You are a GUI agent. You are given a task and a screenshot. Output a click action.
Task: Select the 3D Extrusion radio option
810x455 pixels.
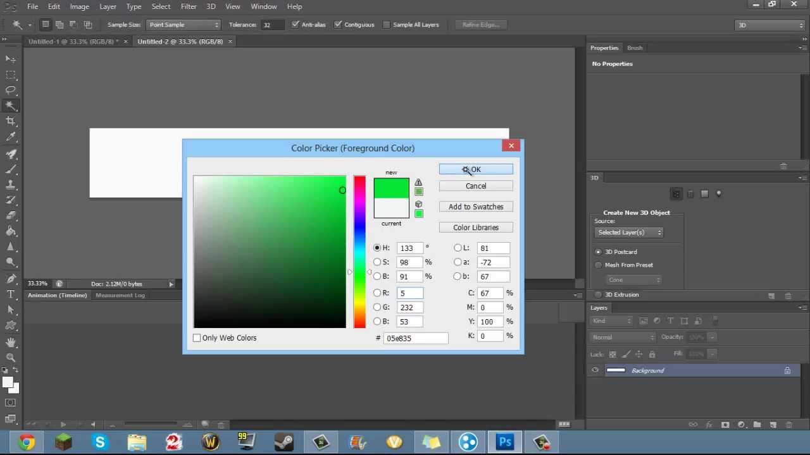click(x=599, y=295)
